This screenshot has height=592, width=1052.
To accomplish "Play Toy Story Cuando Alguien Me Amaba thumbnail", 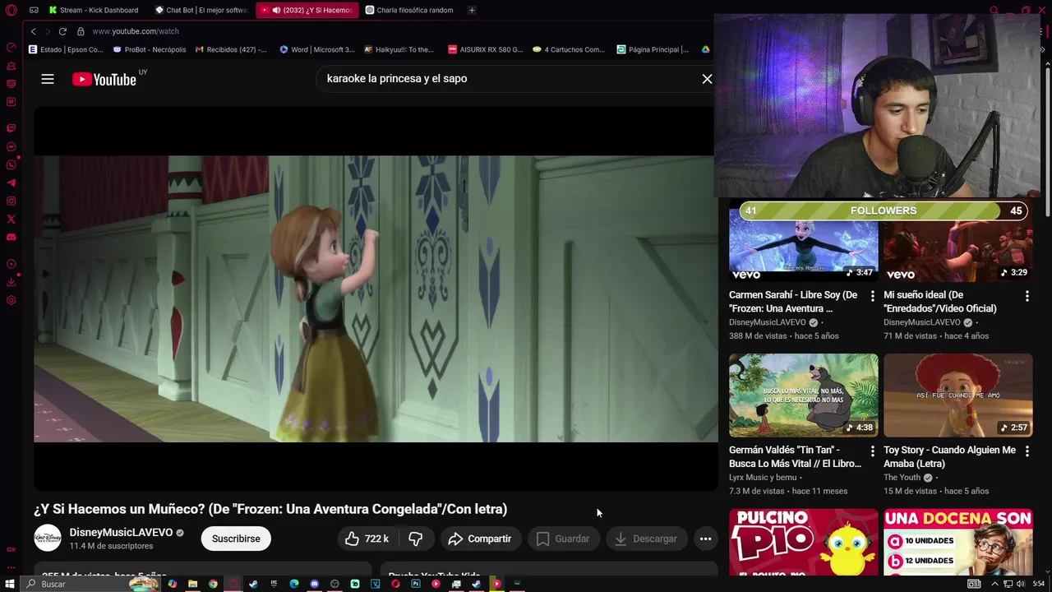I will 958,395.
